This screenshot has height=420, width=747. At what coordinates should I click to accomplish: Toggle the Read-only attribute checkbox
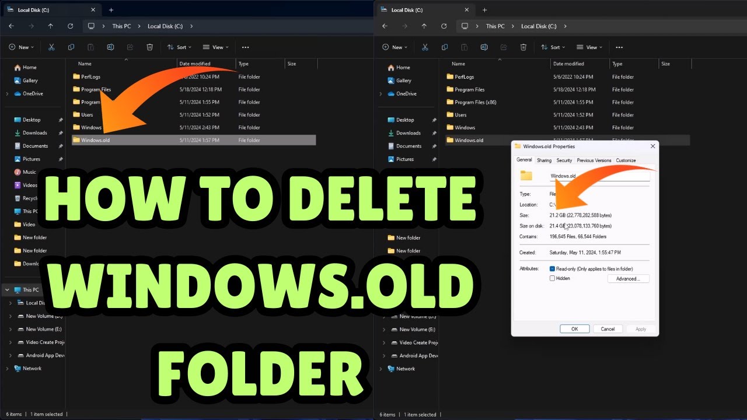click(552, 269)
